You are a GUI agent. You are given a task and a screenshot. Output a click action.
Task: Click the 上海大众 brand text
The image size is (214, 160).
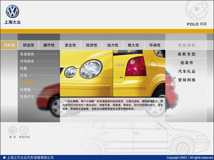coord(12,22)
